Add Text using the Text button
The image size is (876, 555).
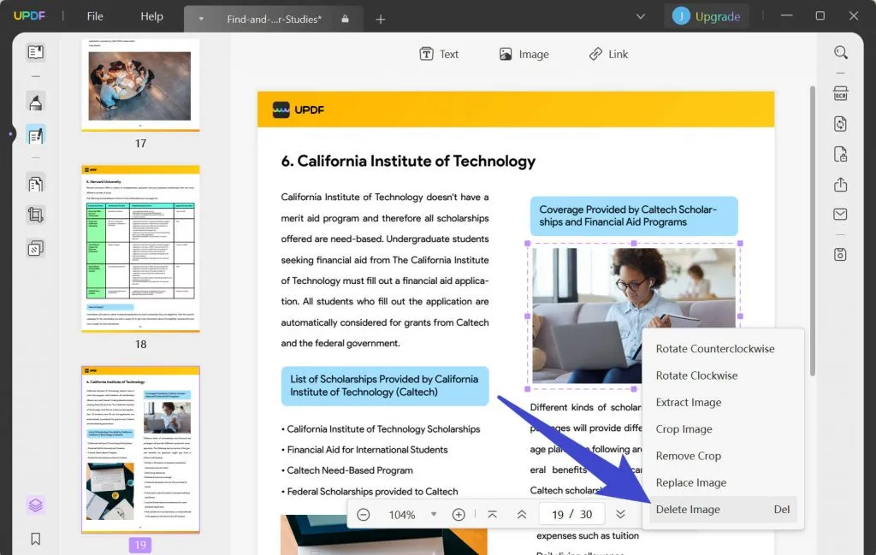439,54
